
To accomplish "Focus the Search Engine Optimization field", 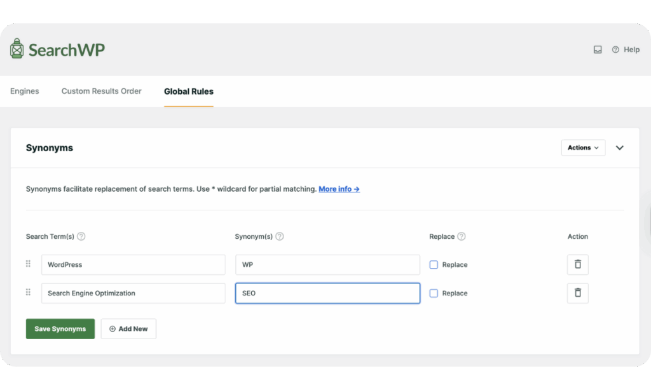I will (134, 293).
